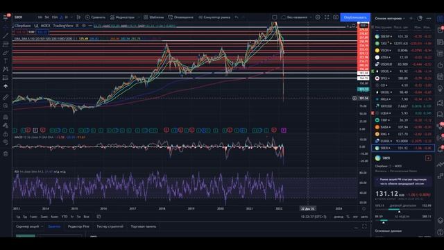
Task: Select SPGI row in watchlist
Action: [x=403, y=78]
